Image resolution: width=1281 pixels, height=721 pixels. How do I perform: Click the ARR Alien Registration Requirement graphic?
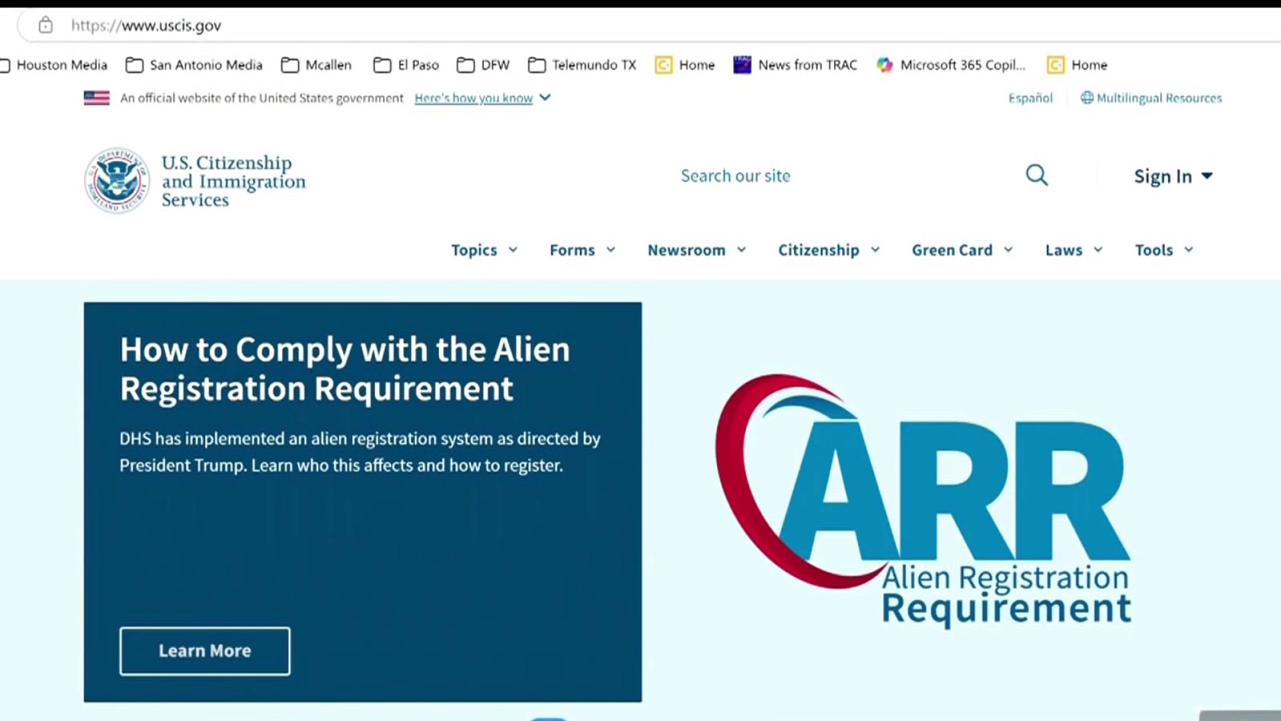click(x=923, y=501)
